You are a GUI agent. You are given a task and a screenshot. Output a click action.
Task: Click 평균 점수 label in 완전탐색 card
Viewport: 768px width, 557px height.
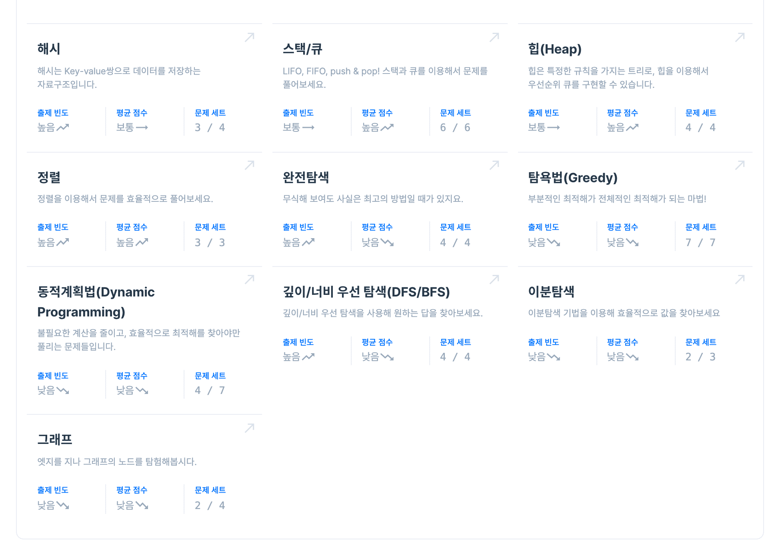point(377,227)
